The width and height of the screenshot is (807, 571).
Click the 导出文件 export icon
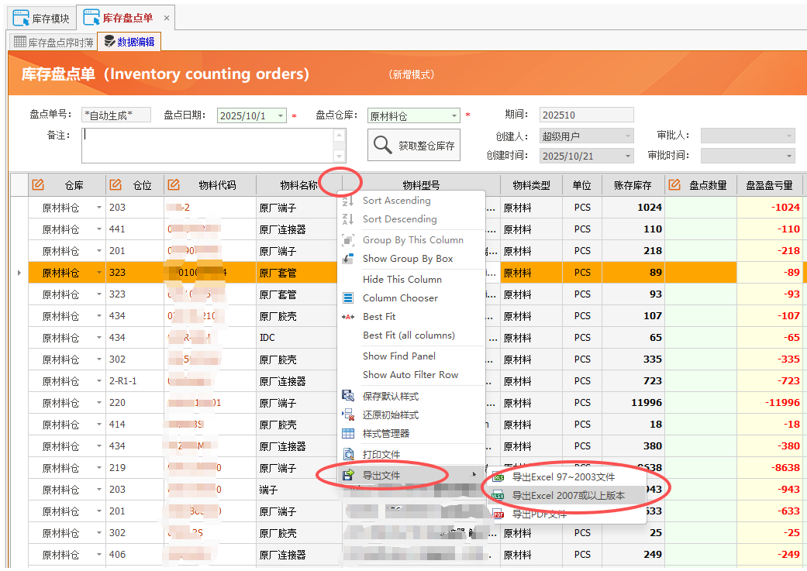click(x=347, y=473)
